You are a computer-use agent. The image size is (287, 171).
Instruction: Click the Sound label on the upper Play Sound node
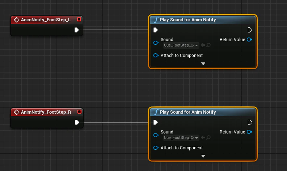[167, 40]
